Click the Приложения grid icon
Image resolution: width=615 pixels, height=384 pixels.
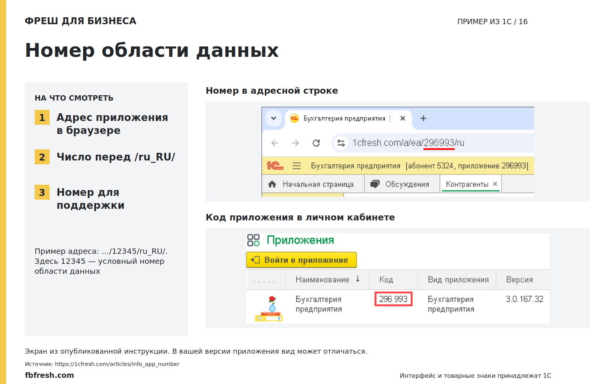click(253, 240)
